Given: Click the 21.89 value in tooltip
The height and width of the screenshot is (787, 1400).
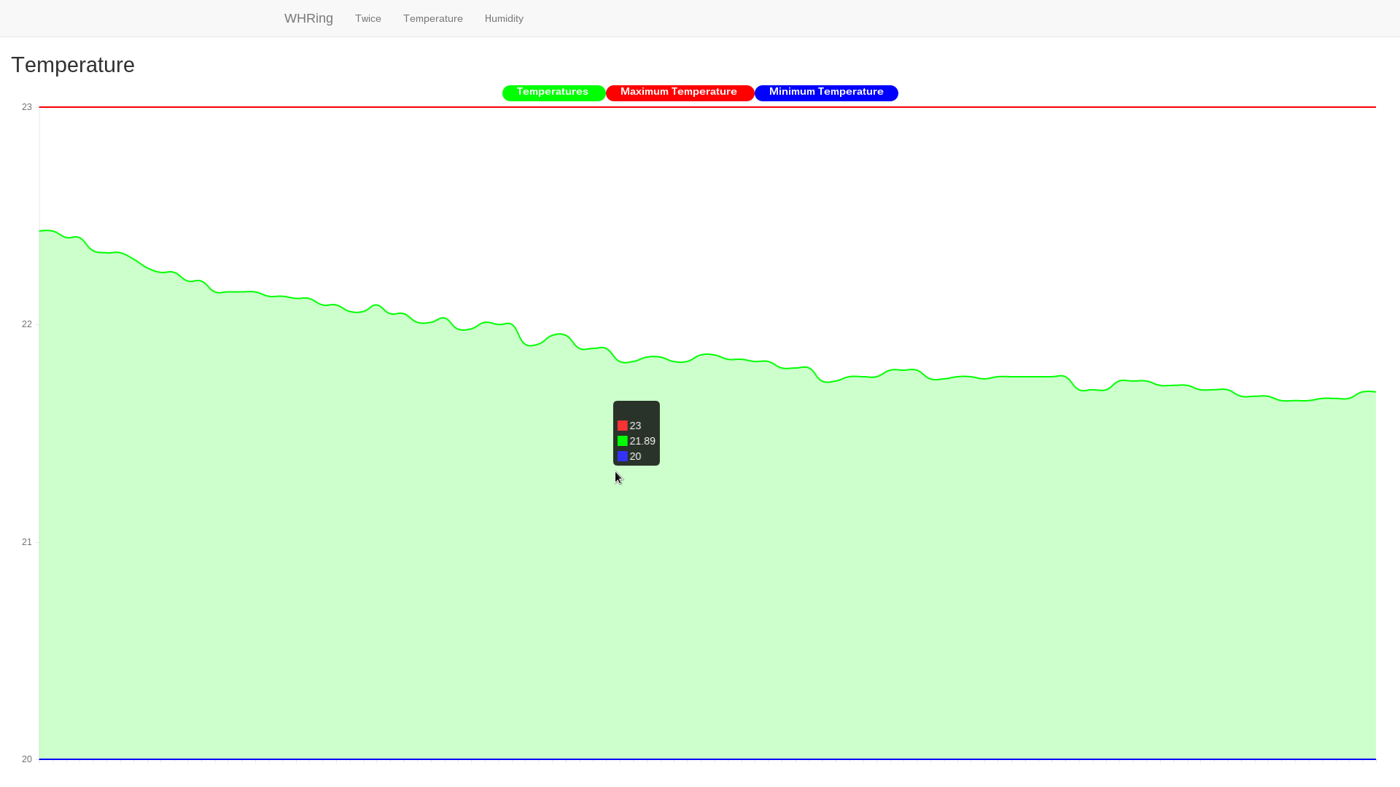Looking at the screenshot, I should click(642, 442).
